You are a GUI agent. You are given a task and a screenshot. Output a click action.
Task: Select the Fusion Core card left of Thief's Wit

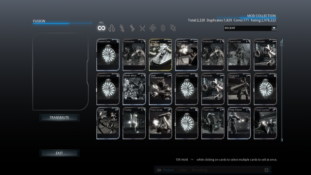point(187,123)
